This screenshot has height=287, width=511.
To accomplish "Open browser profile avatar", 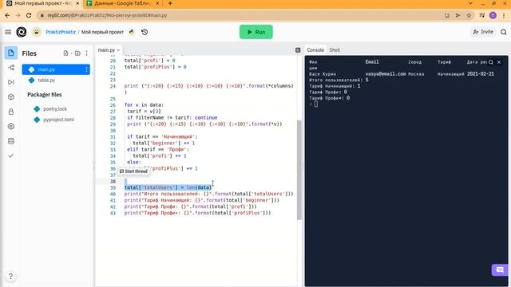I will click(x=493, y=15).
